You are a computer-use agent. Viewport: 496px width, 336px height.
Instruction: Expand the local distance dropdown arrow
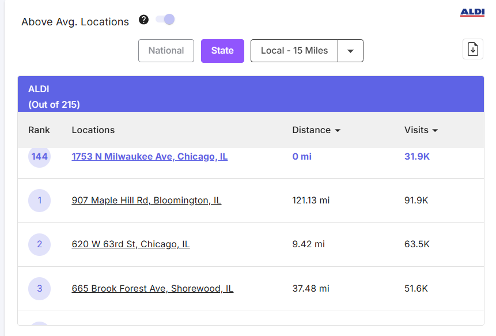pyautogui.click(x=350, y=51)
